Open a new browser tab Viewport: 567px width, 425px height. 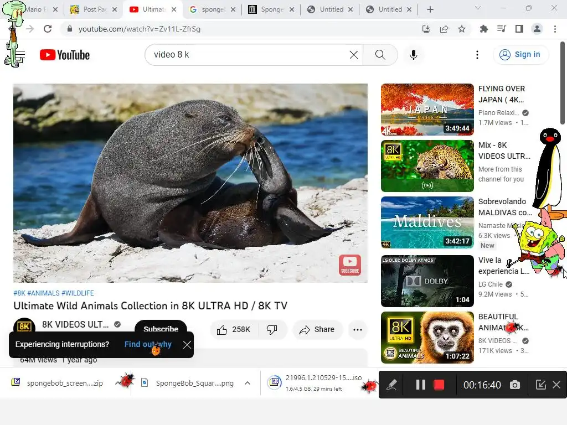pos(430,9)
